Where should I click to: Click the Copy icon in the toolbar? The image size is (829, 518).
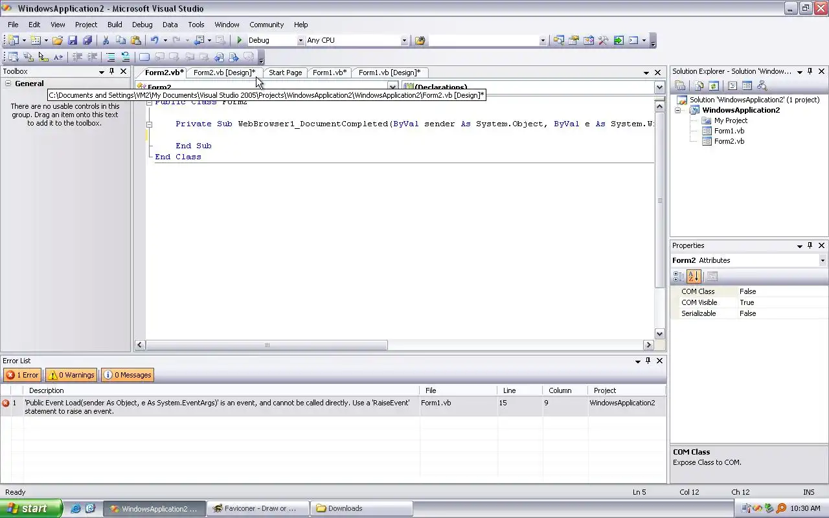tap(120, 40)
